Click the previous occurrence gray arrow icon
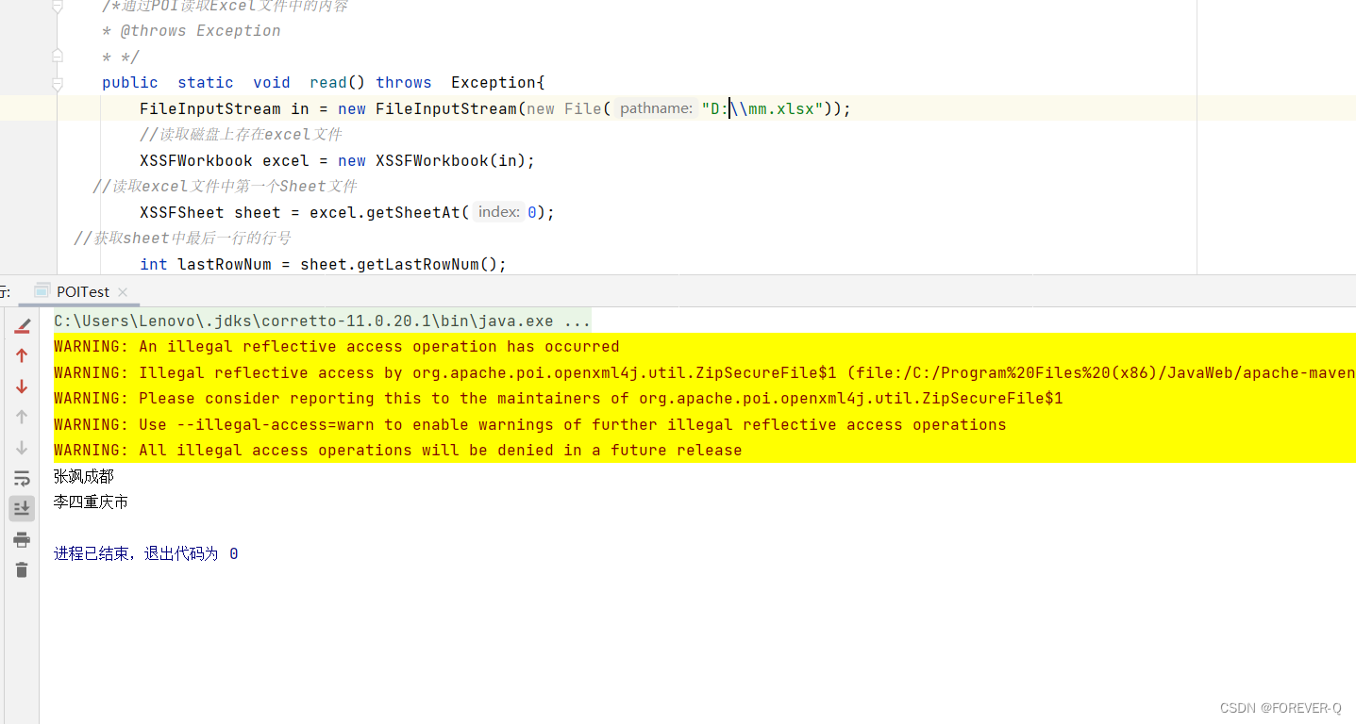This screenshot has width=1356, height=724. 21,417
